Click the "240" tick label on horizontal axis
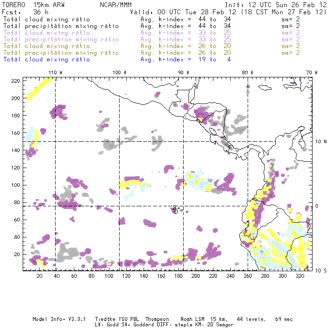329x329 pixels. (230, 276)
